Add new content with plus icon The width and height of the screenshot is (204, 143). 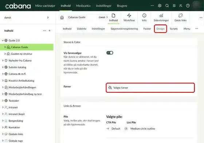tap(50, 31)
